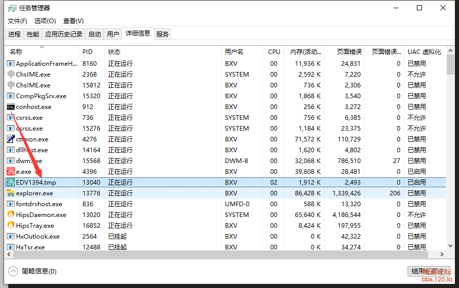The image size is (459, 288).
Task: Click the ApplicationFrameHost process icon
Action: (x=11, y=63)
